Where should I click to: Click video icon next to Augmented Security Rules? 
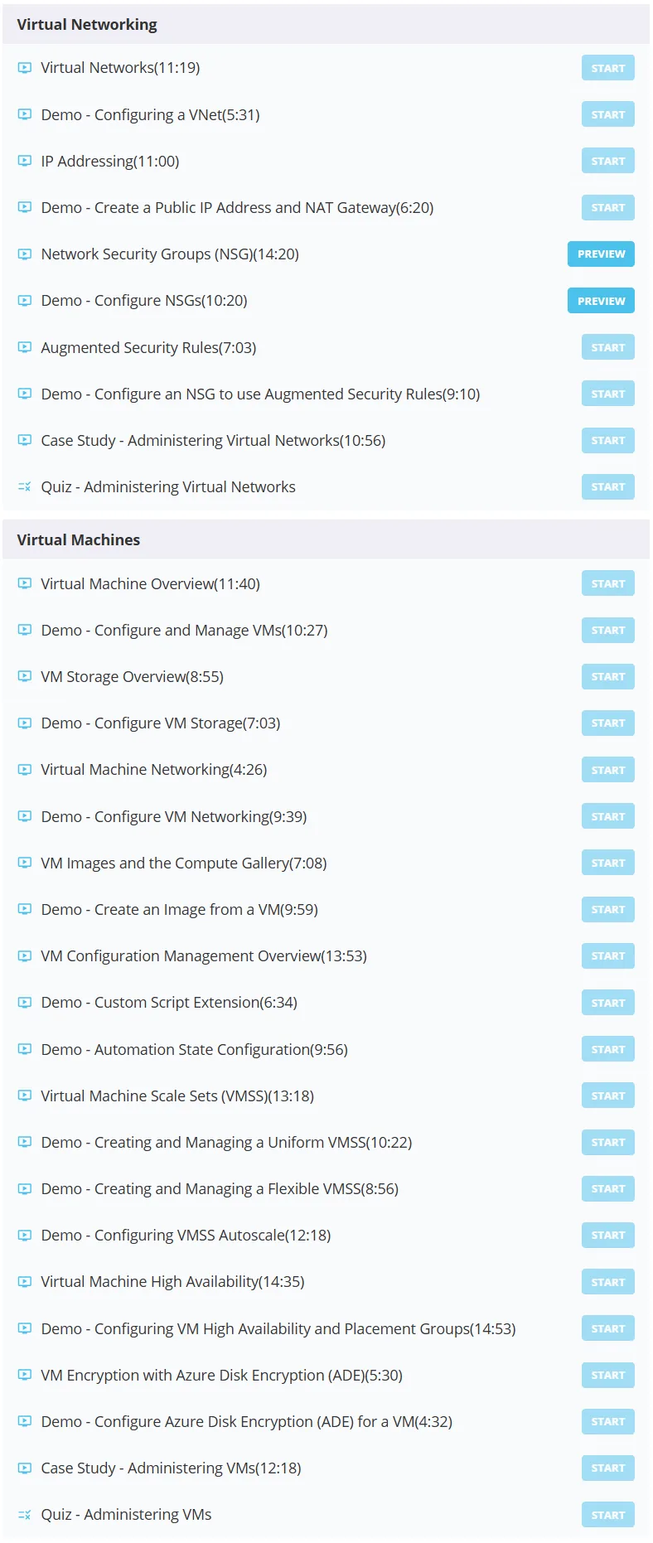click(25, 347)
